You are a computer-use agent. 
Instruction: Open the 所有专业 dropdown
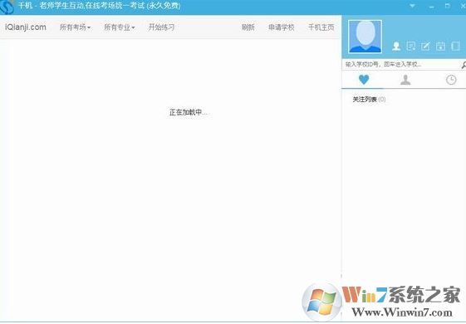[x=120, y=27]
